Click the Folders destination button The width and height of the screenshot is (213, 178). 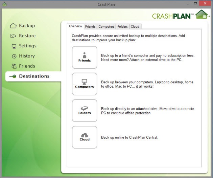(x=85, y=111)
